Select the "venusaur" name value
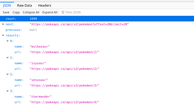 click(39, 80)
